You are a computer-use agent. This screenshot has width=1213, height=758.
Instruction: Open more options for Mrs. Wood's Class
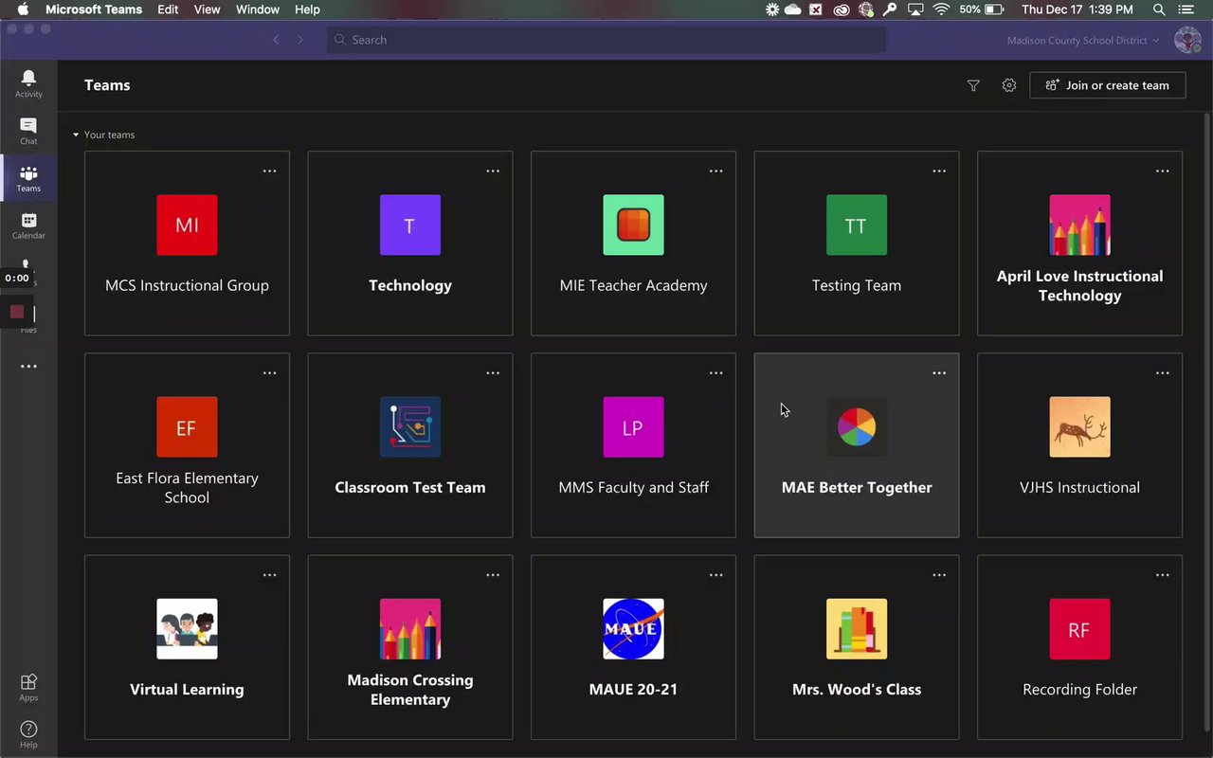(939, 575)
